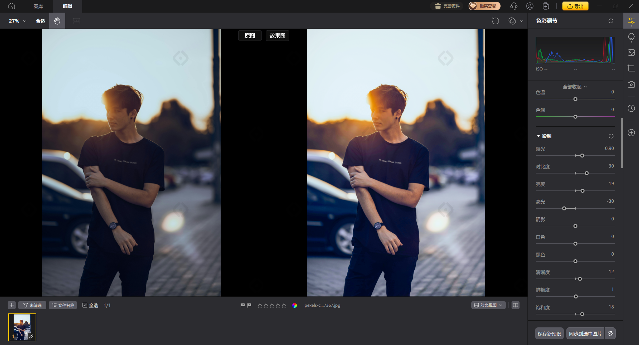Image resolution: width=639 pixels, height=345 pixels.
Task: Open the crop tool in sidebar
Action: [631, 69]
